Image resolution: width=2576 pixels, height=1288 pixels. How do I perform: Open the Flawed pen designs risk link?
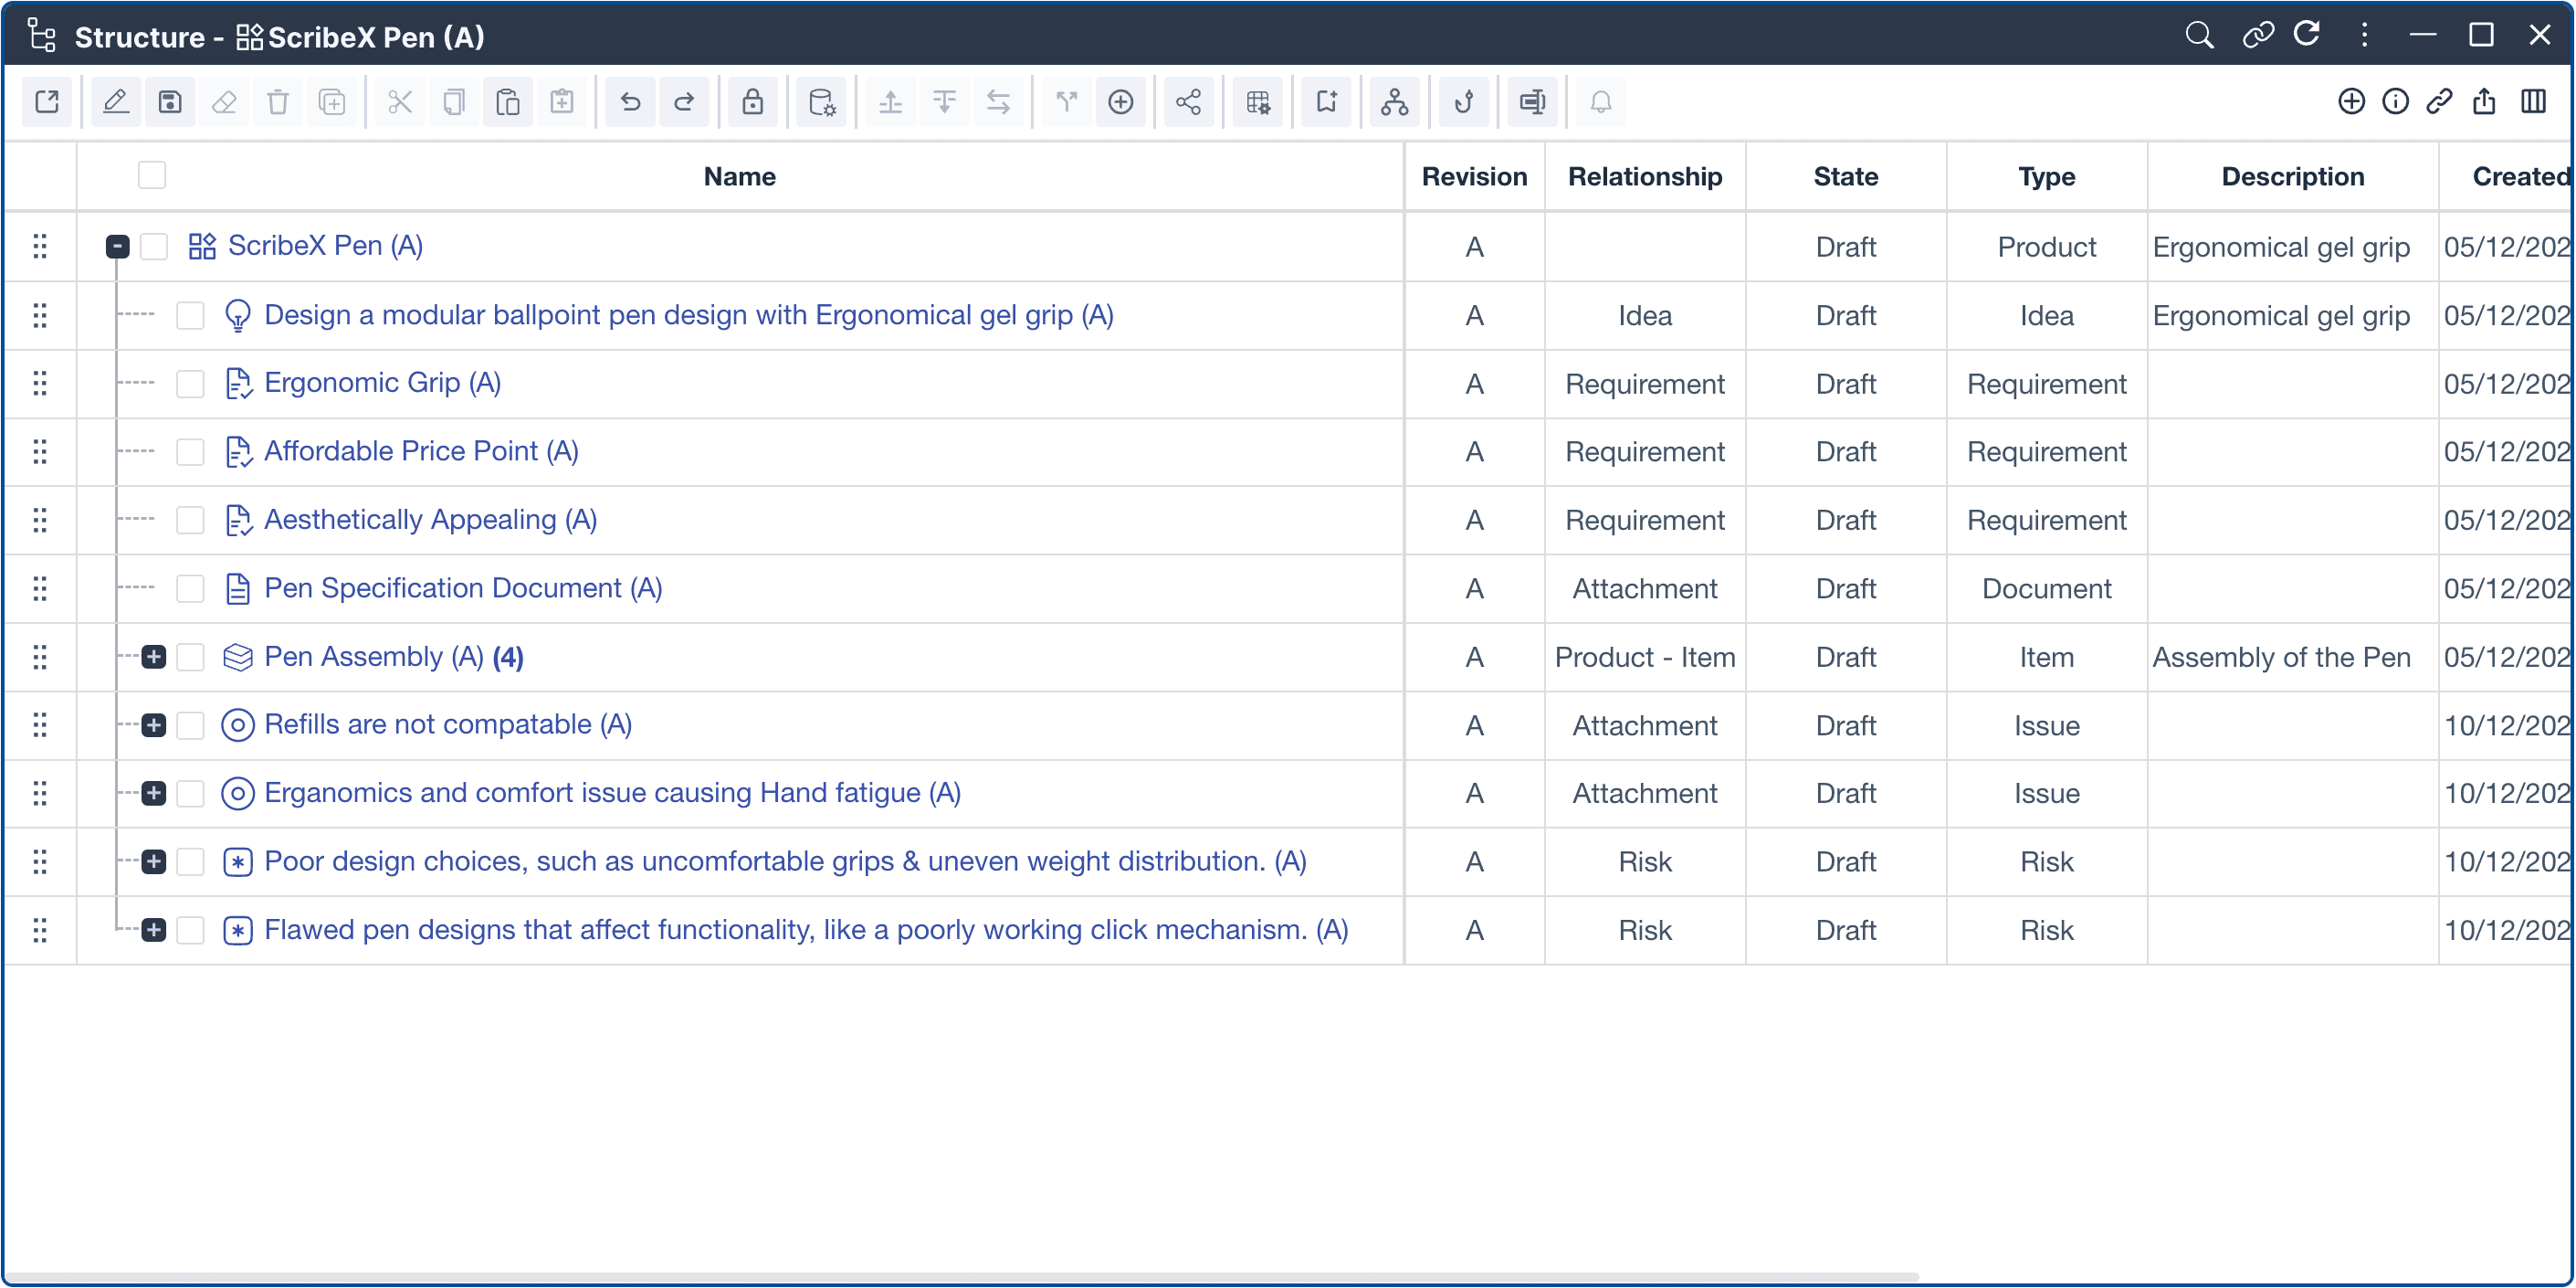pos(806,930)
